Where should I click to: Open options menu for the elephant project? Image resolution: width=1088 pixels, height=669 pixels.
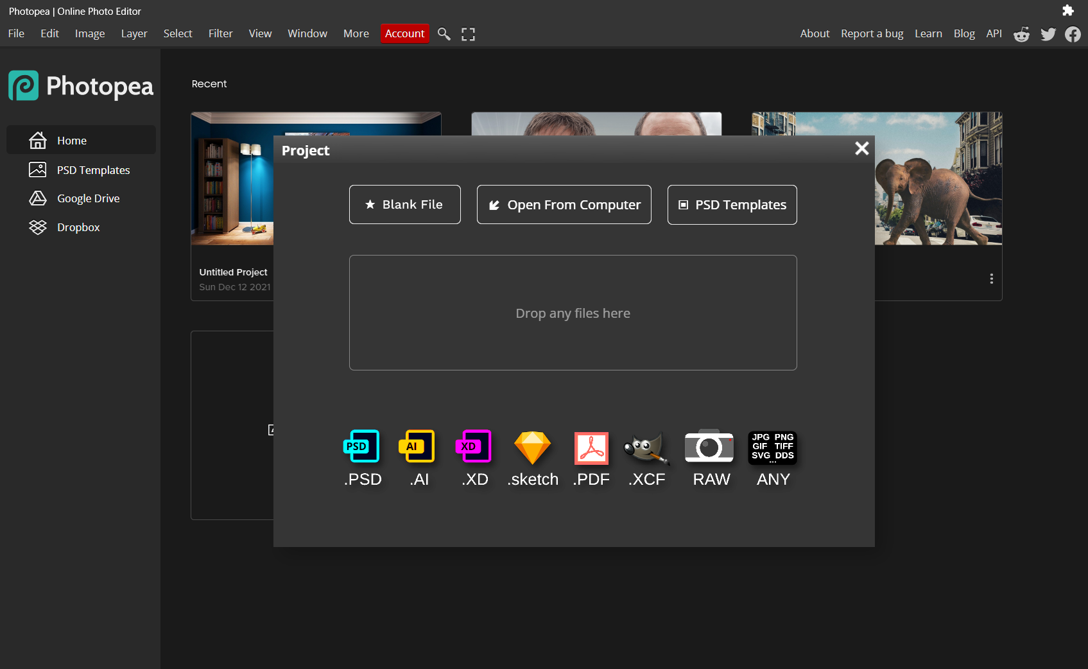pyautogui.click(x=991, y=278)
